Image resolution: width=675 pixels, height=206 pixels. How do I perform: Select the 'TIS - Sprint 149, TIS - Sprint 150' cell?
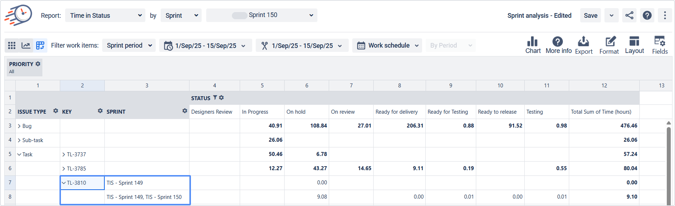(147, 197)
